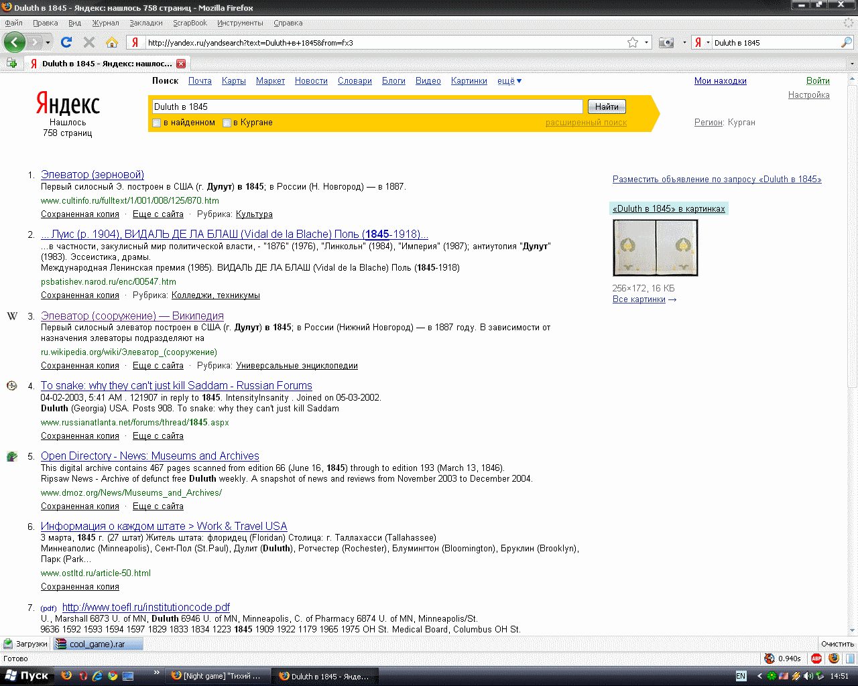
Task: Open the camera icon dropdown arrow
Action: click(x=684, y=42)
